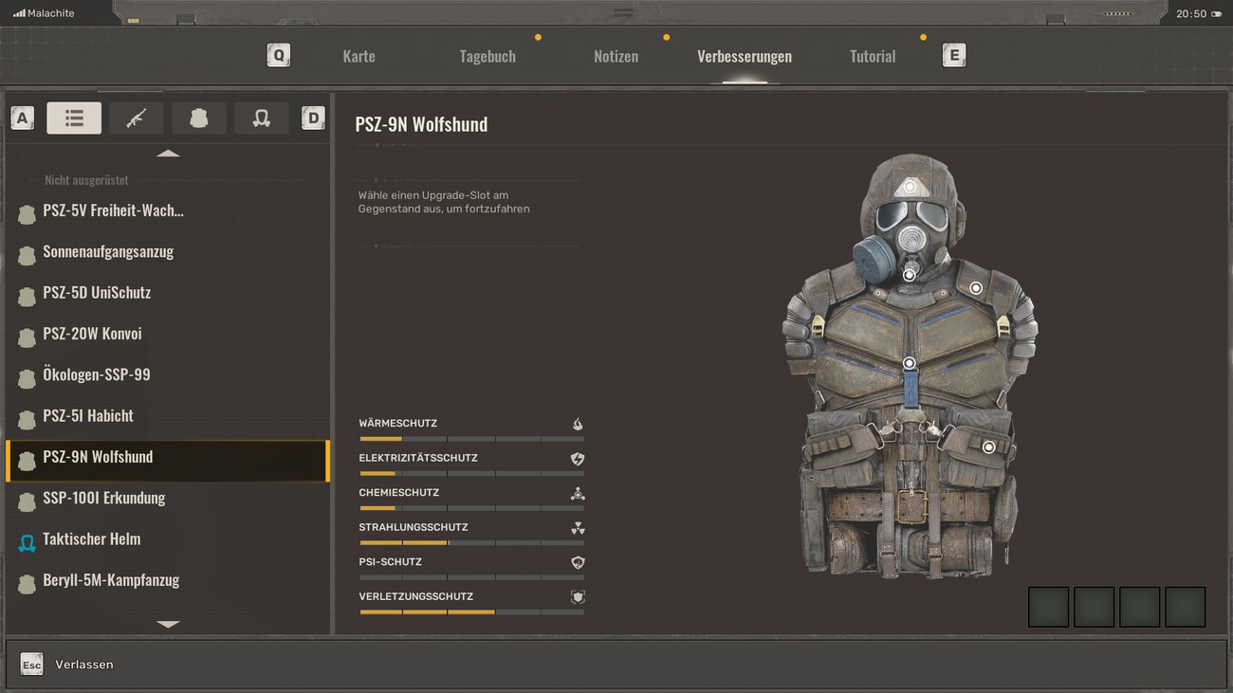Viewport: 1233px width, 693px height.
Task: Click the first empty slot box at bottom right
Action: click(x=1048, y=607)
